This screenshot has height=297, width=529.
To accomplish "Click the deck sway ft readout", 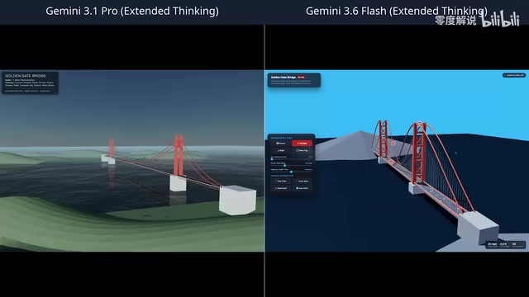I will click(x=503, y=244).
